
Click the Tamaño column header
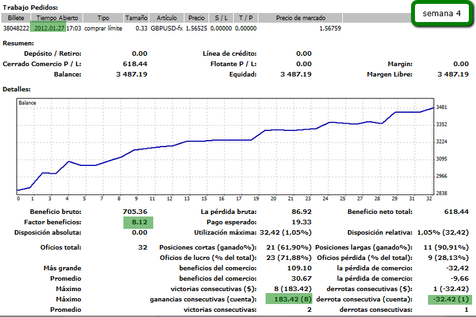[136, 18]
